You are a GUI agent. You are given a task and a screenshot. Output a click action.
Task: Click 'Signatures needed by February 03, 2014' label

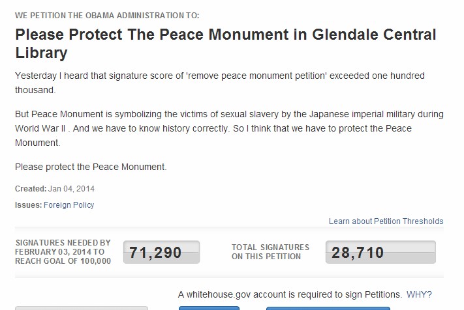[x=63, y=252]
